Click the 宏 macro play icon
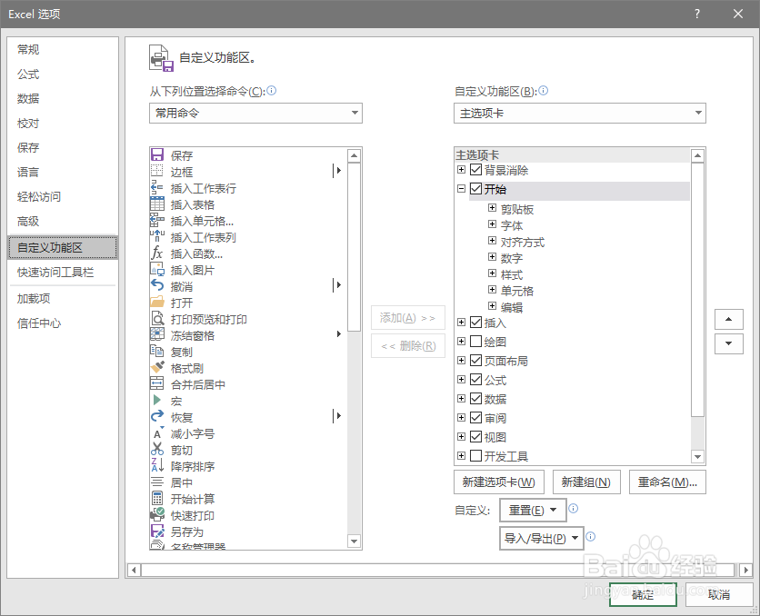 [x=157, y=400]
